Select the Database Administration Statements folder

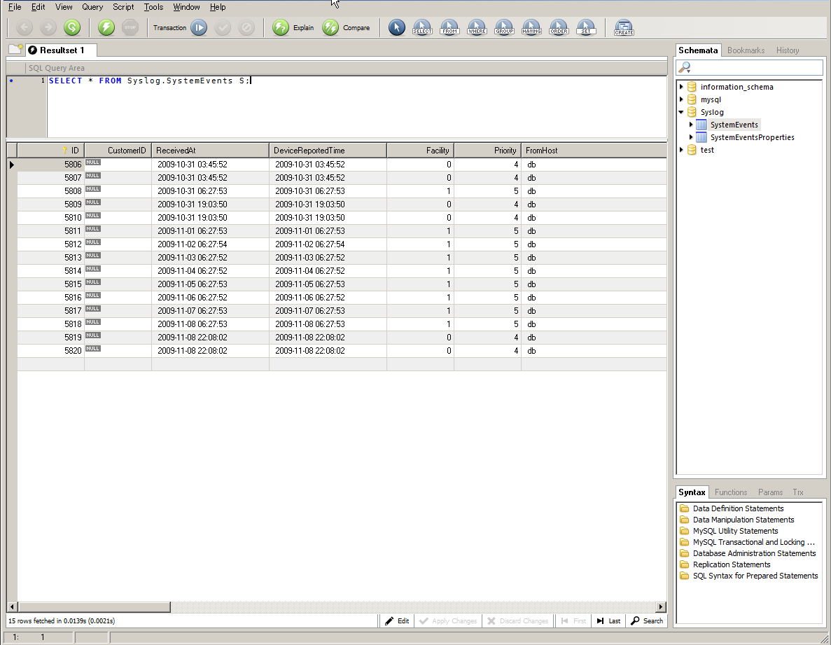(754, 553)
